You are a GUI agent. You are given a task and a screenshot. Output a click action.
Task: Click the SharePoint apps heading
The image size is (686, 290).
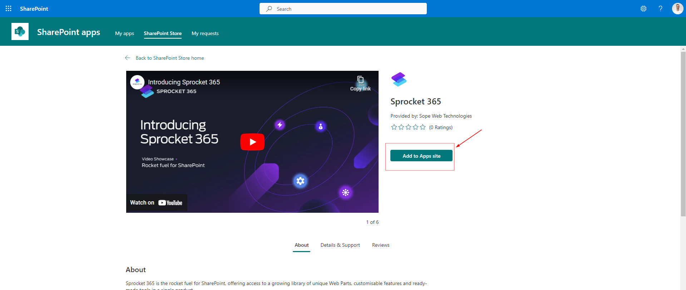pyautogui.click(x=69, y=32)
